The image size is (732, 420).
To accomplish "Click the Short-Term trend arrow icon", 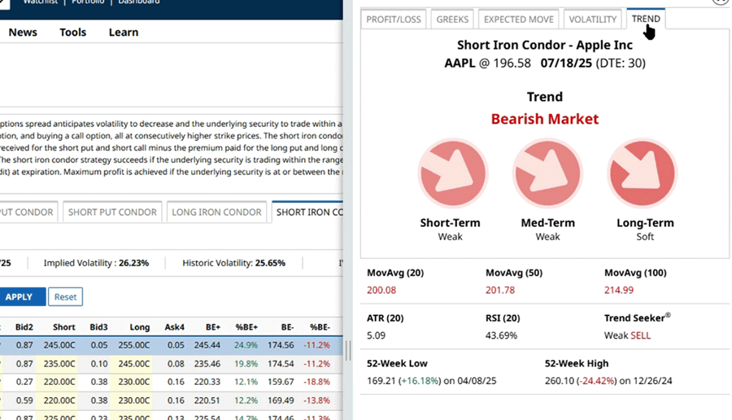I will tap(453, 173).
